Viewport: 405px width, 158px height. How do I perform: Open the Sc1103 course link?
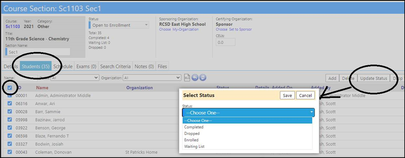[13, 26]
